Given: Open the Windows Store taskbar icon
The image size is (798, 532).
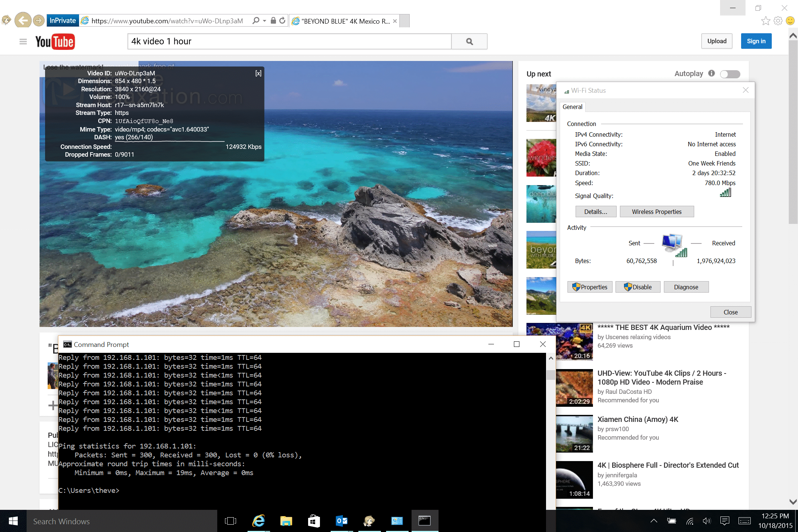Looking at the screenshot, I should [314, 521].
